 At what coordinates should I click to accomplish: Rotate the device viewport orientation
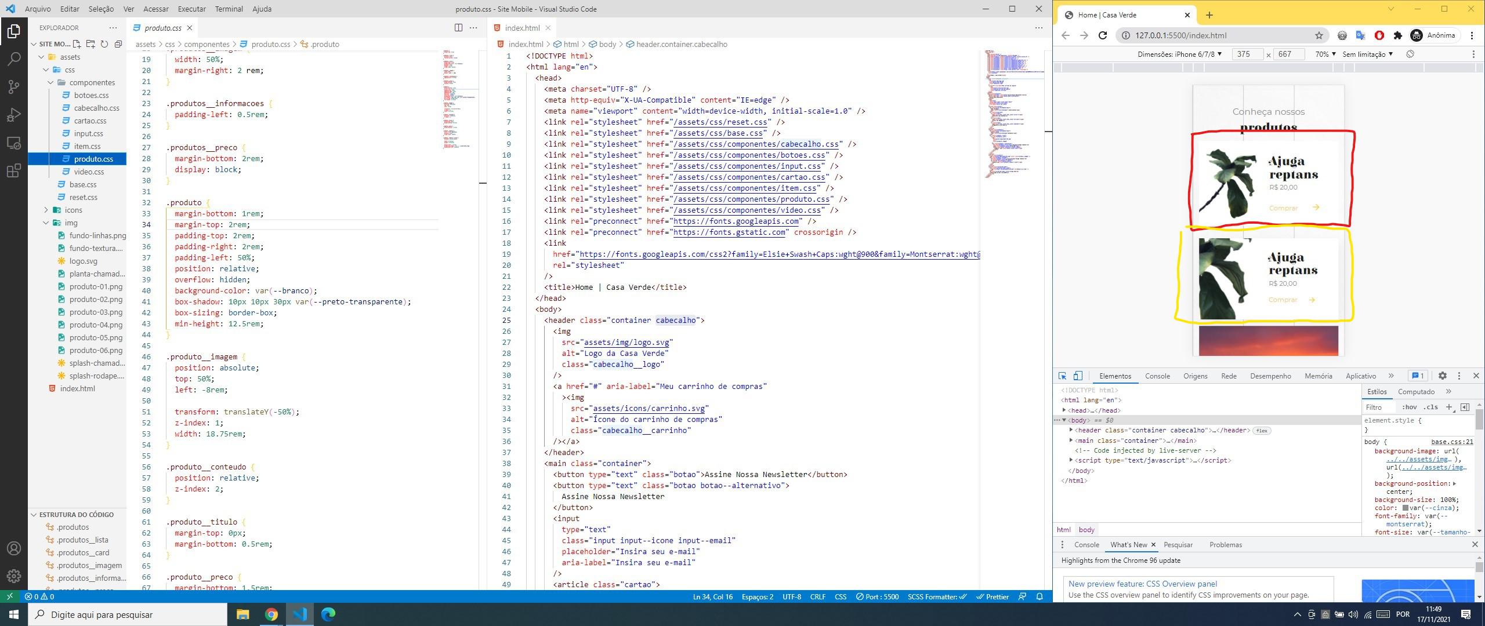click(x=1410, y=54)
